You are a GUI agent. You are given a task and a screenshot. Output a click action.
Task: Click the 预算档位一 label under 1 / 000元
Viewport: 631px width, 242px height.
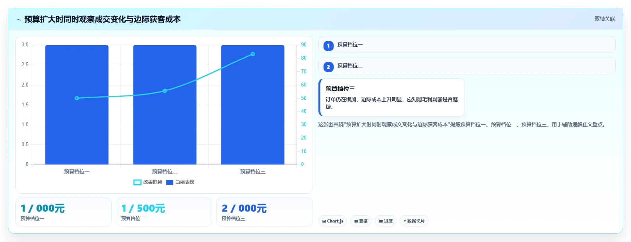coord(32,219)
